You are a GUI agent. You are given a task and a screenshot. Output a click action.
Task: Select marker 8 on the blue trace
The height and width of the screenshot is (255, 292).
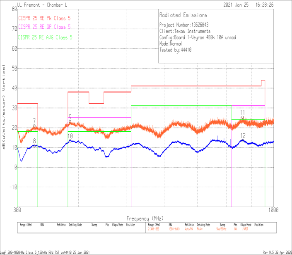(x=35, y=141)
